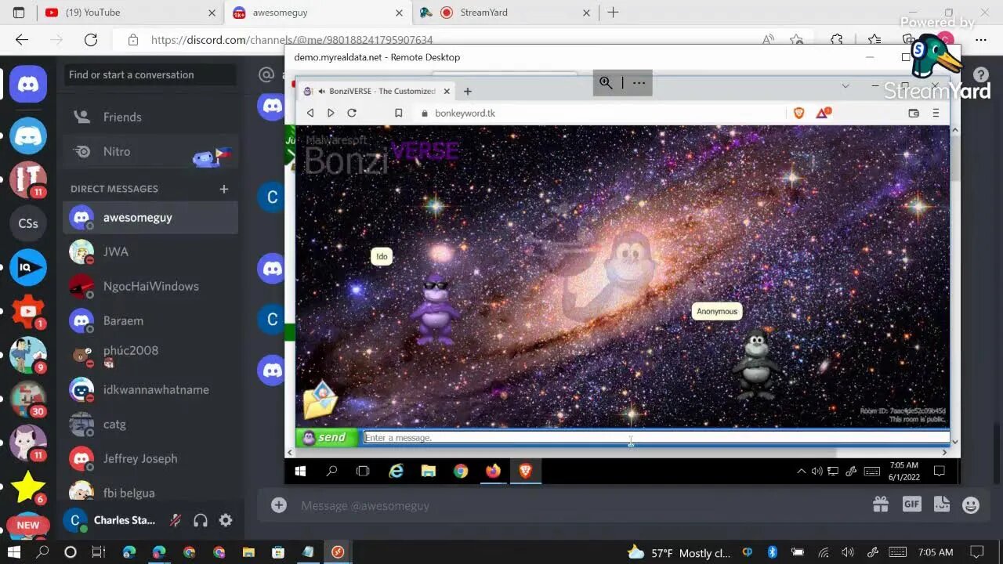Image resolution: width=1003 pixels, height=564 pixels.
Task: Open the weather widget 57°F Mostly cloudy
Action: [680, 552]
